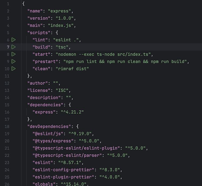Click the "^8.57.1" version value
The image size is (202, 186).
click(70, 162)
